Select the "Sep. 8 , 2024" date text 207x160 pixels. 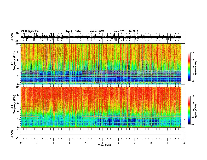73,31
